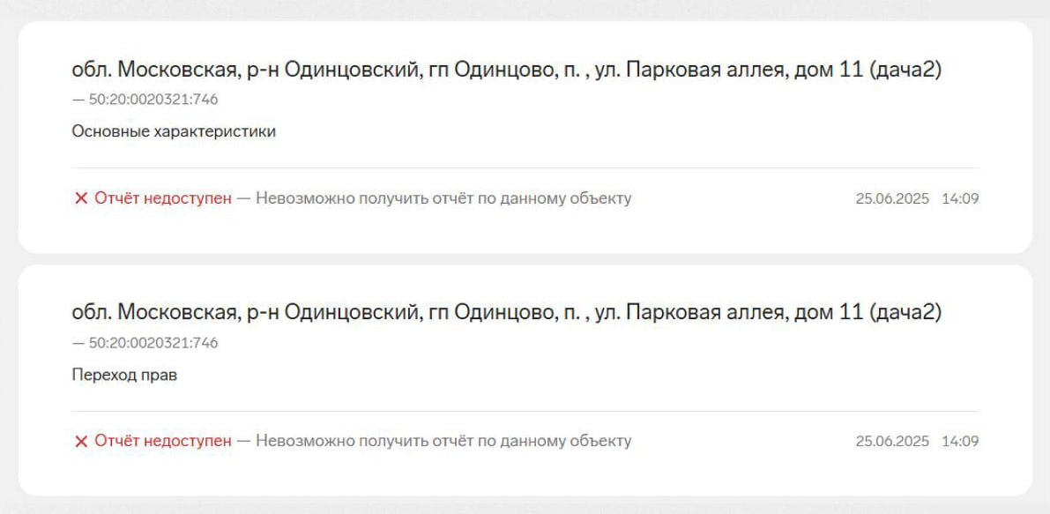Screen dimensions: 1050x514
Task: Click divider line under Переход прав
Action: (525, 411)
